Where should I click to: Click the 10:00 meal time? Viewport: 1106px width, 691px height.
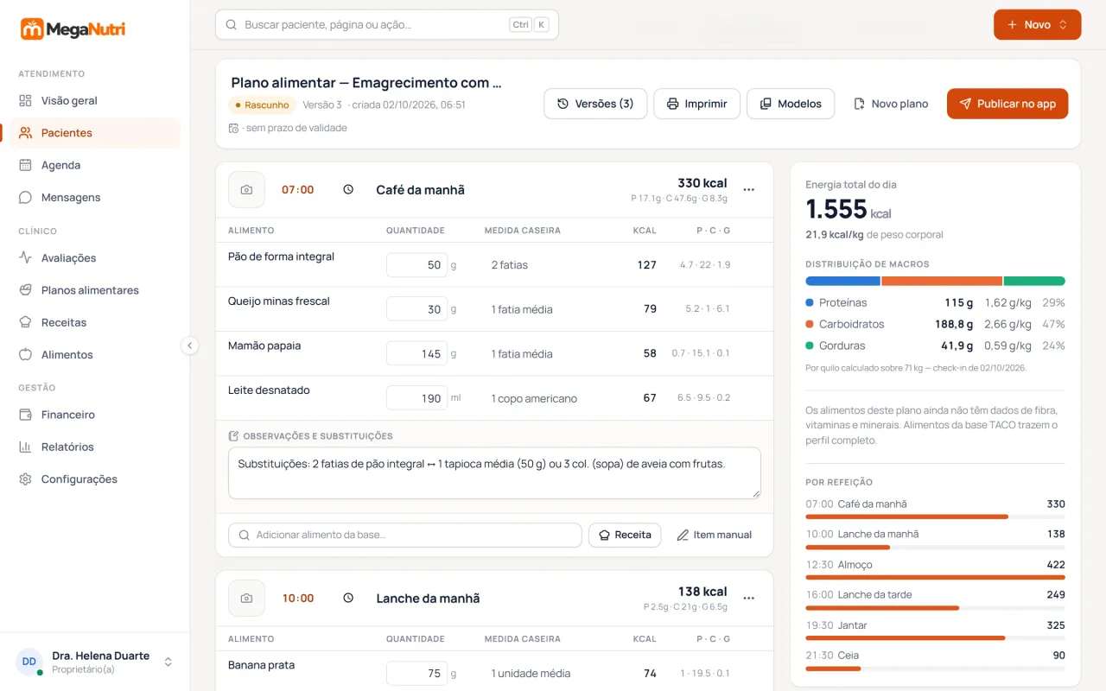(298, 598)
